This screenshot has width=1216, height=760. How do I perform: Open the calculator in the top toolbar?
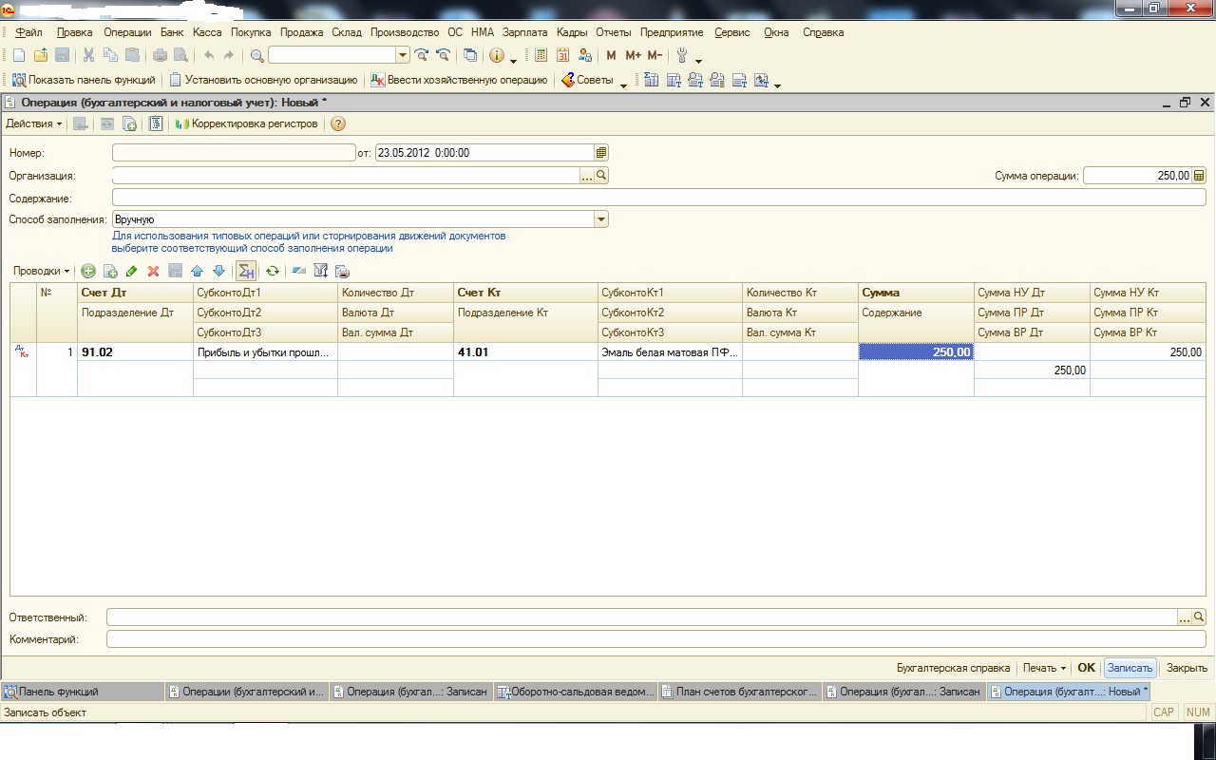click(541, 55)
